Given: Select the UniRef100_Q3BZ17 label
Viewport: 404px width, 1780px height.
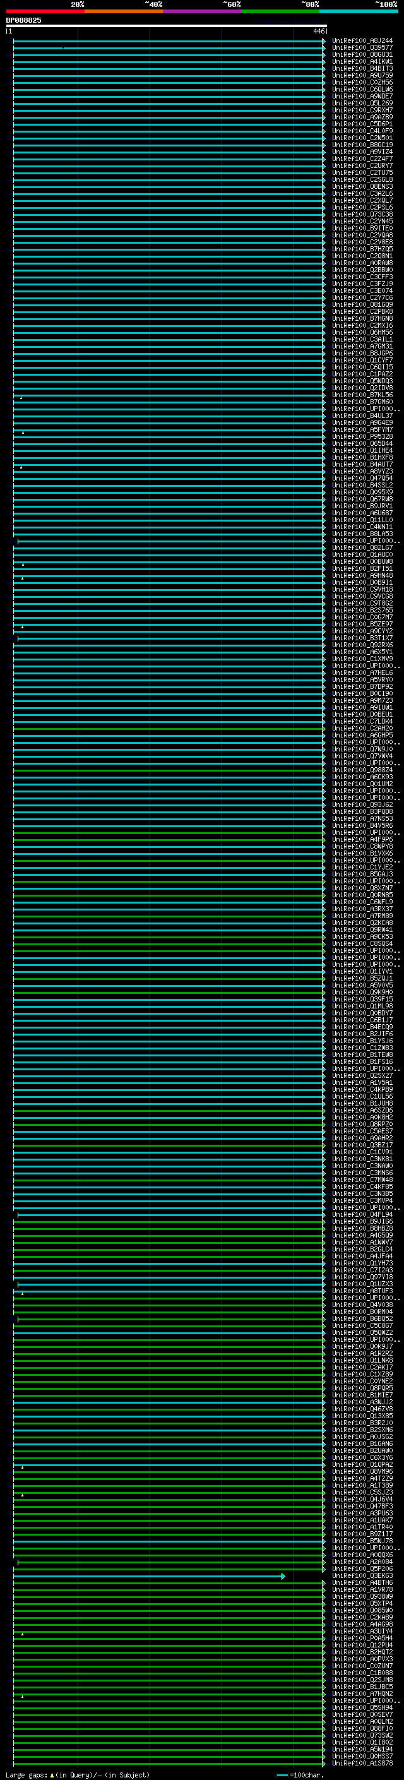Looking at the screenshot, I should tap(362, 1145).
